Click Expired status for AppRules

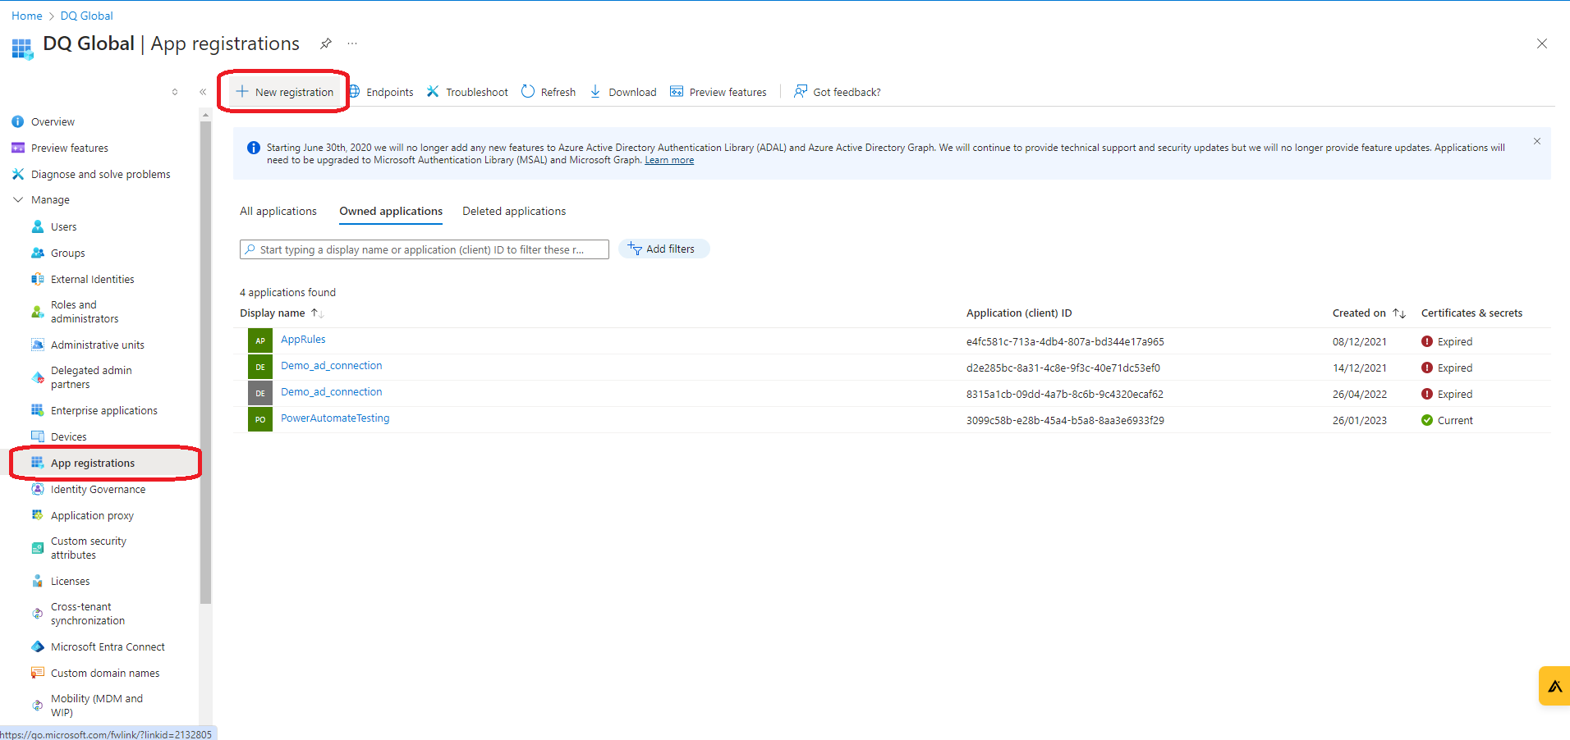[x=1447, y=341]
